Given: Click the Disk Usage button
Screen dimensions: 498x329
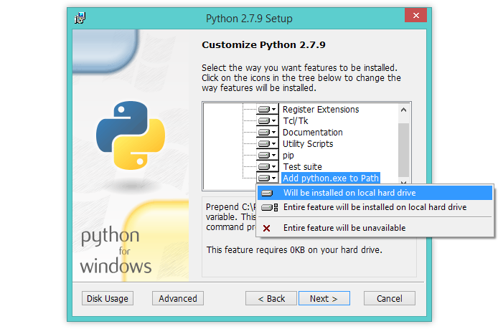Looking at the screenshot, I should (108, 299).
